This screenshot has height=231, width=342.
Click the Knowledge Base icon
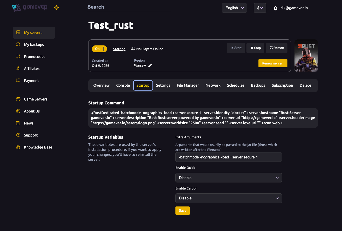(18, 147)
